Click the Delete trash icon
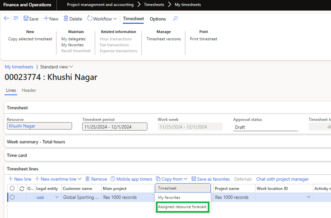 [x=66, y=19]
